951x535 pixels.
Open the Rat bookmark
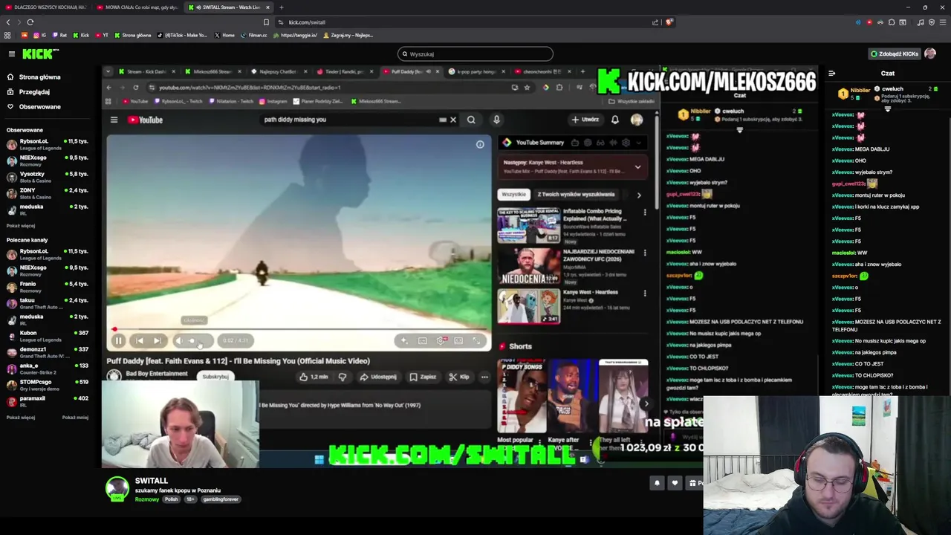(59, 35)
